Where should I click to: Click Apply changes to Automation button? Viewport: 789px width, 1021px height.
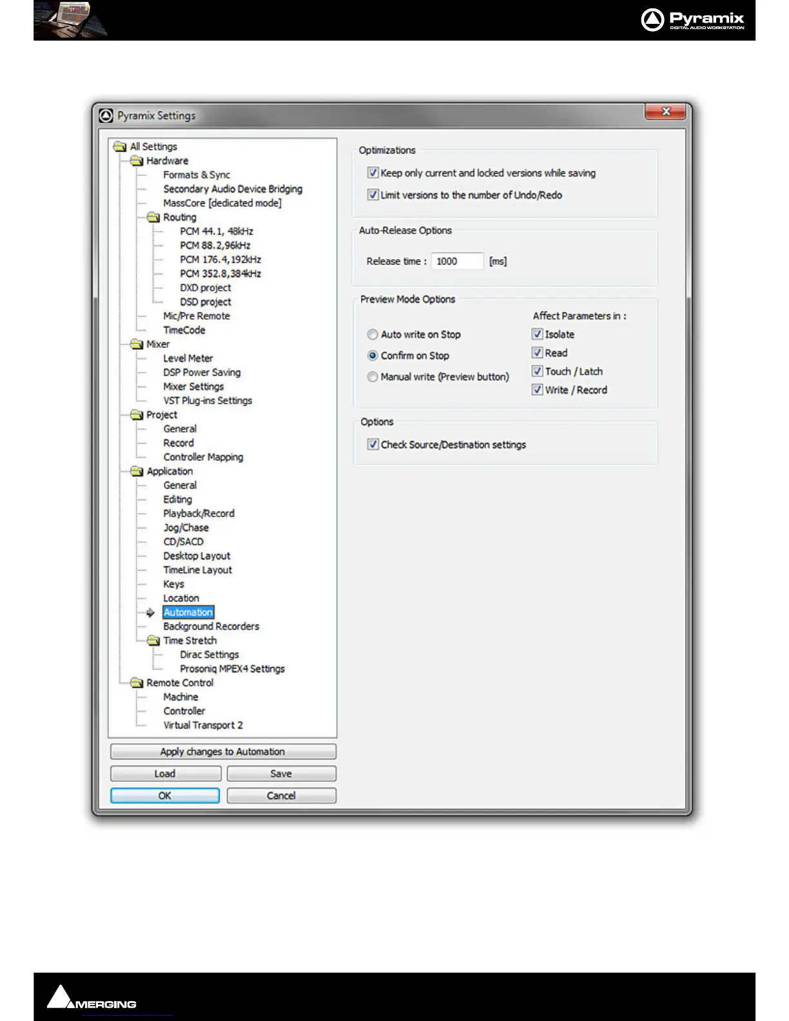pyautogui.click(x=223, y=752)
